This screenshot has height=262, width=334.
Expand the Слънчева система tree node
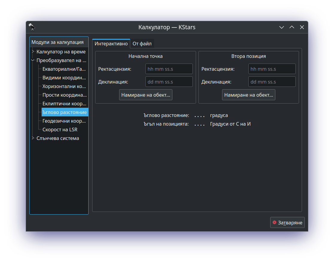tap(33, 138)
